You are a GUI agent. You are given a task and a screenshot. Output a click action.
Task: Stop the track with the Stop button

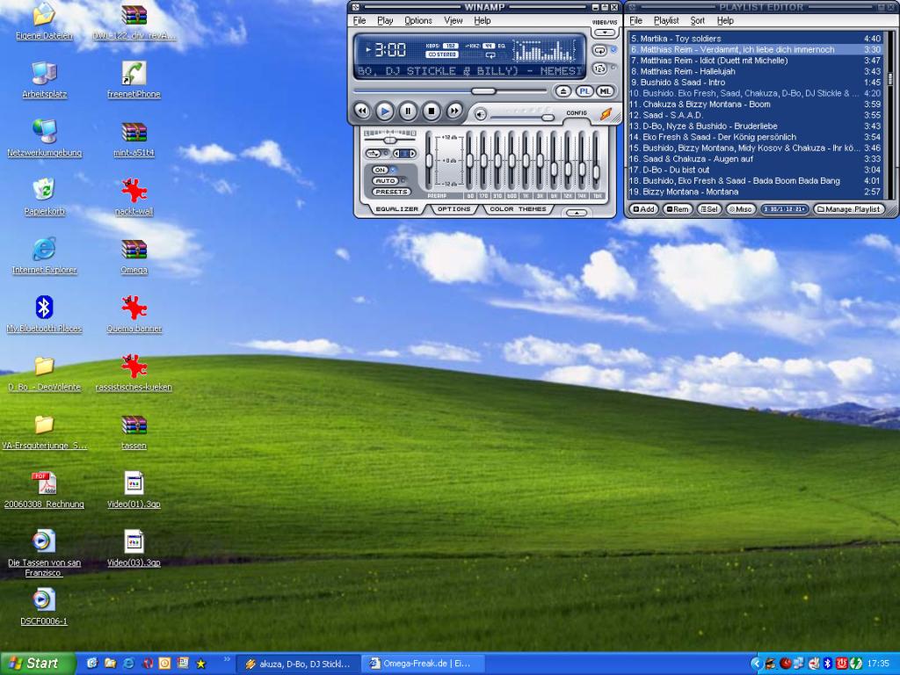(x=432, y=111)
